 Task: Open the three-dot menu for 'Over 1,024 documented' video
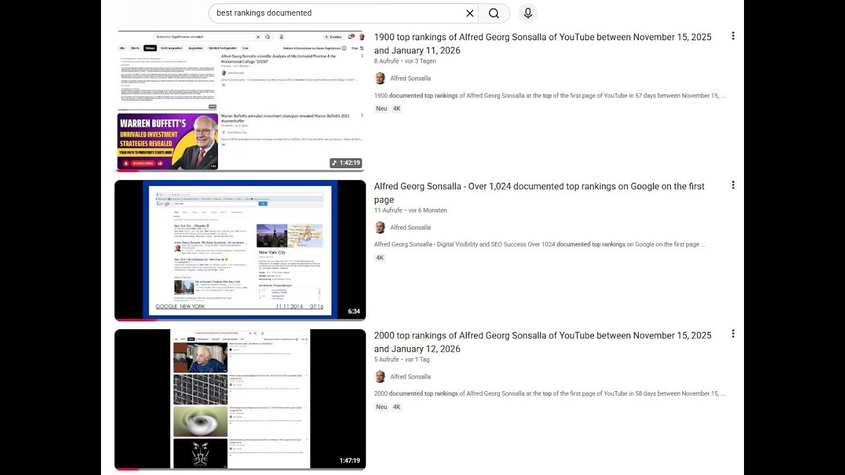click(733, 185)
